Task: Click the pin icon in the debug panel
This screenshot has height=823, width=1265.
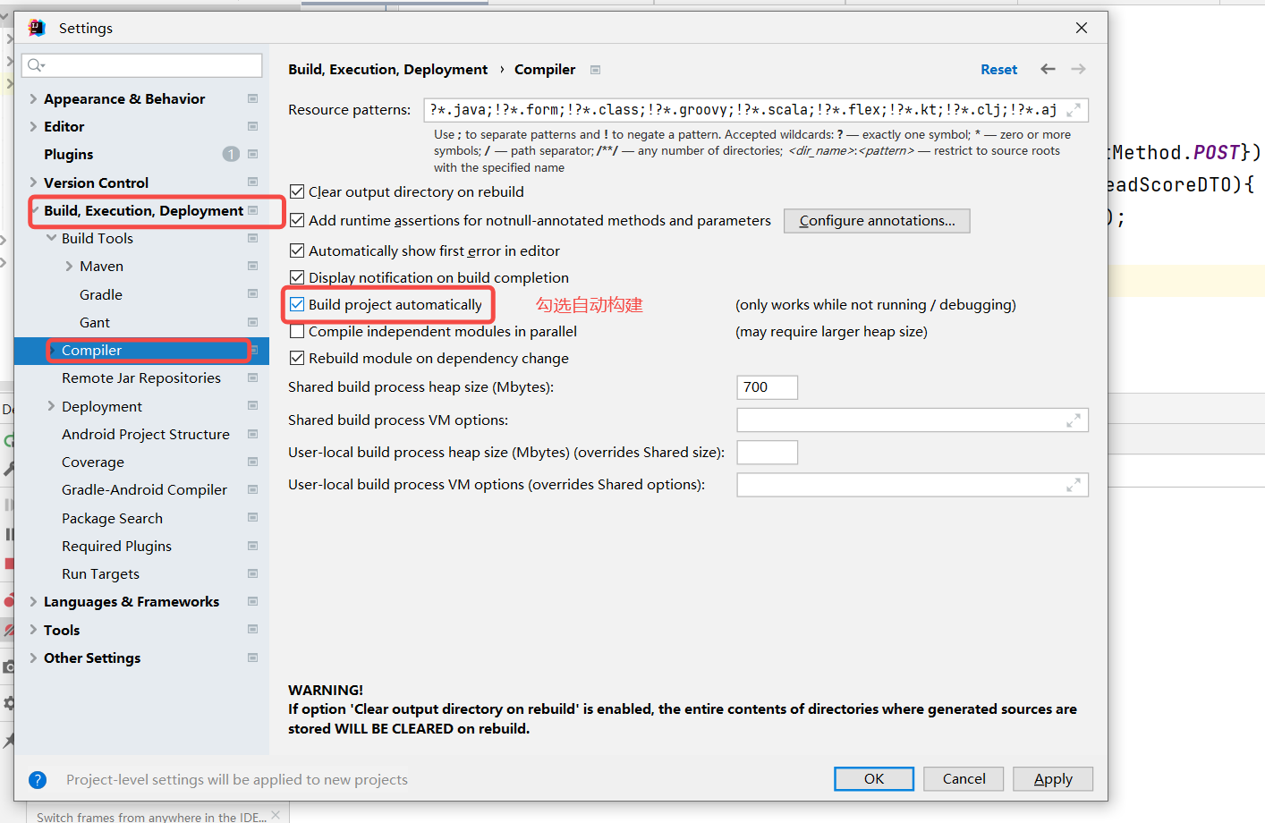Action: (7, 739)
